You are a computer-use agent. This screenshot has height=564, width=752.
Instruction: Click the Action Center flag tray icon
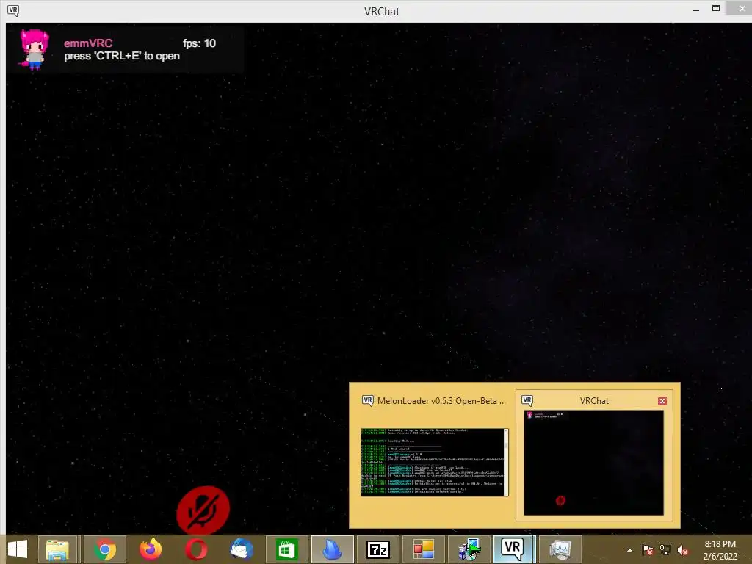(648, 550)
